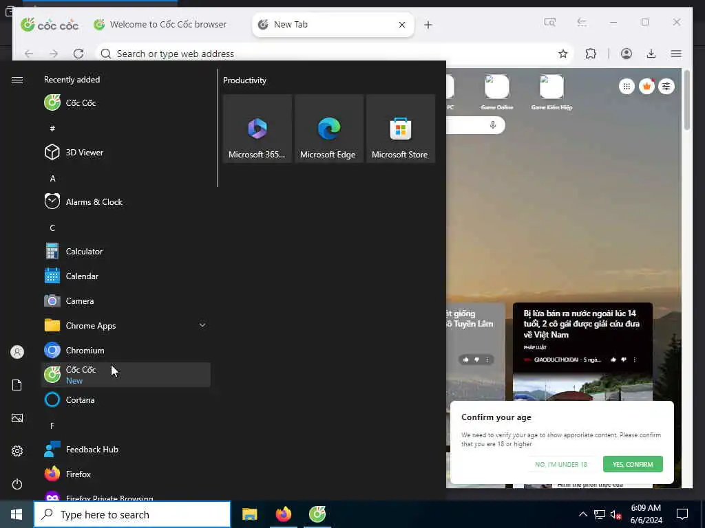Switch to Cốc Cốc on the taskbar
This screenshot has width=705, height=528.
[x=317, y=514]
